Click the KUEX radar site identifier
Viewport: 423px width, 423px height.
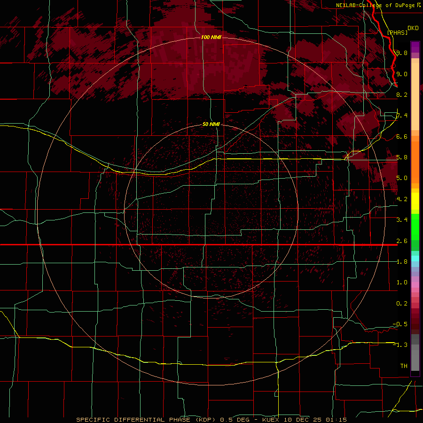click(271, 420)
